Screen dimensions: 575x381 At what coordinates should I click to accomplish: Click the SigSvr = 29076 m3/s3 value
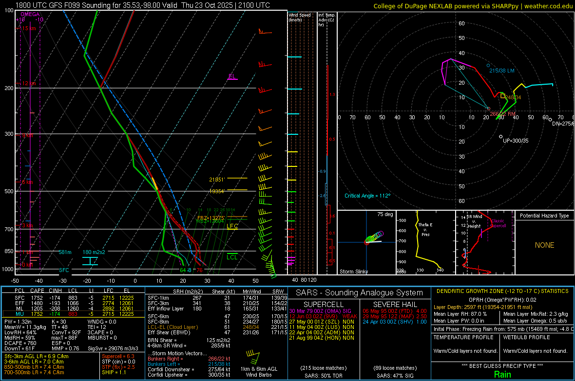113,349
